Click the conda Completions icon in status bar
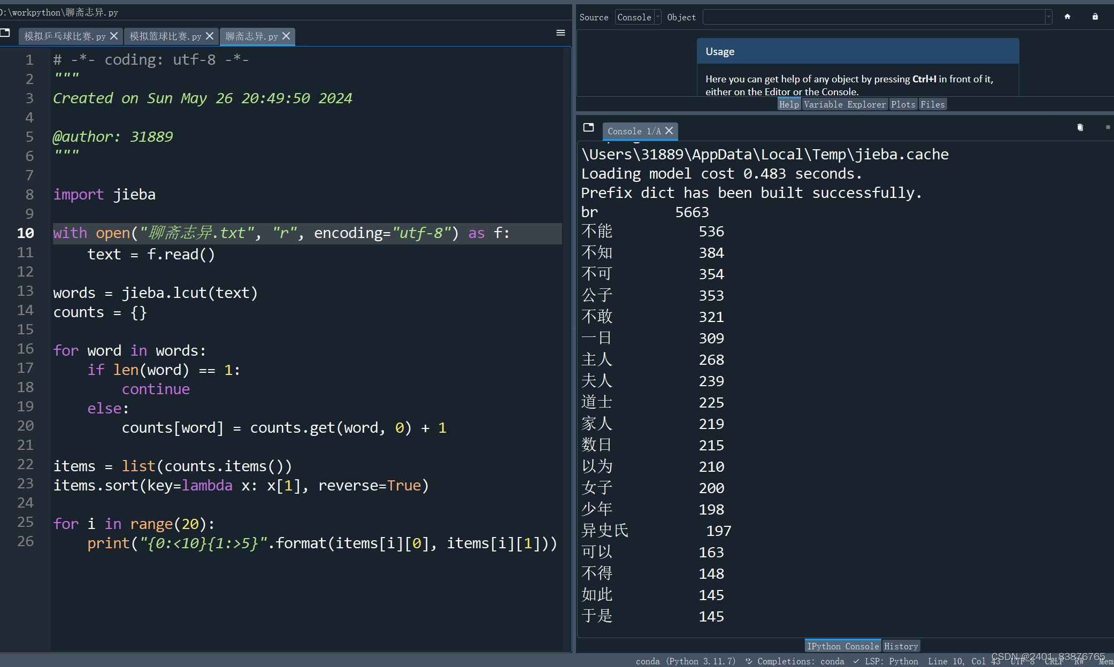The width and height of the screenshot is (1114, 667). (748, 661)
